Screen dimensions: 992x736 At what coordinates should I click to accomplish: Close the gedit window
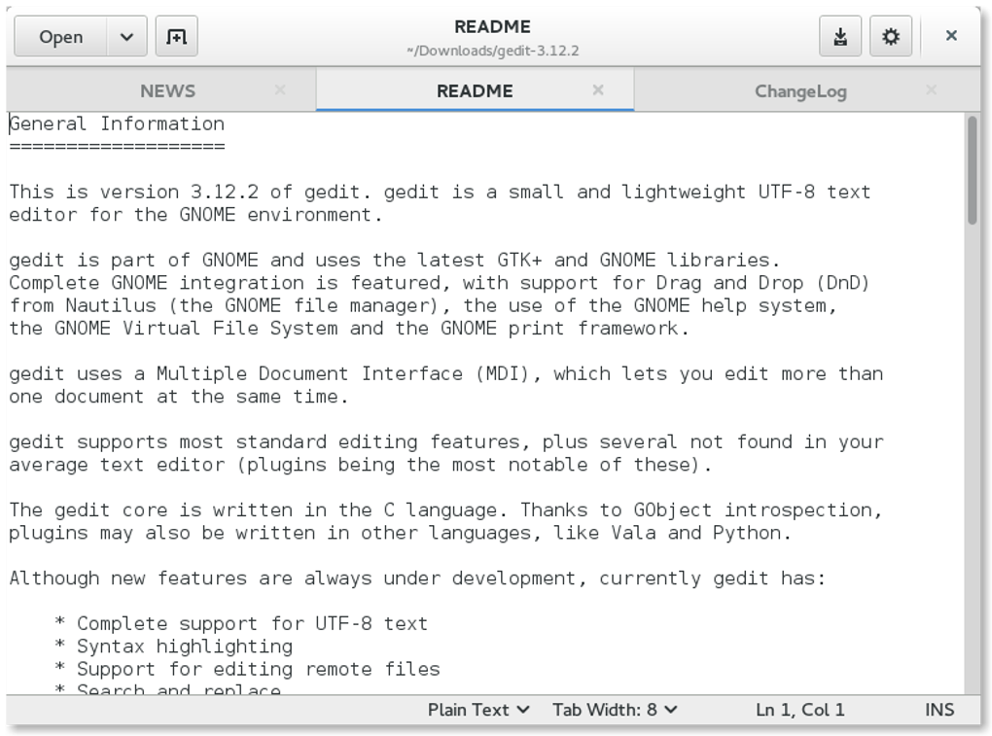[951, 36]
